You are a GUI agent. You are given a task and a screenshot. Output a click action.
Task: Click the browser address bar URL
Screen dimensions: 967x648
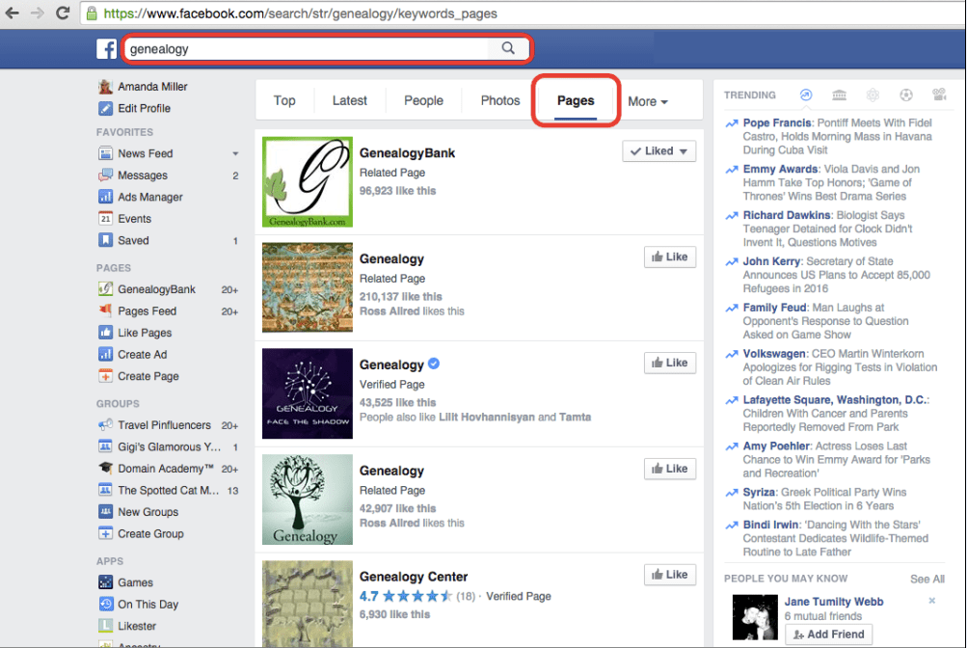(300, 13)
